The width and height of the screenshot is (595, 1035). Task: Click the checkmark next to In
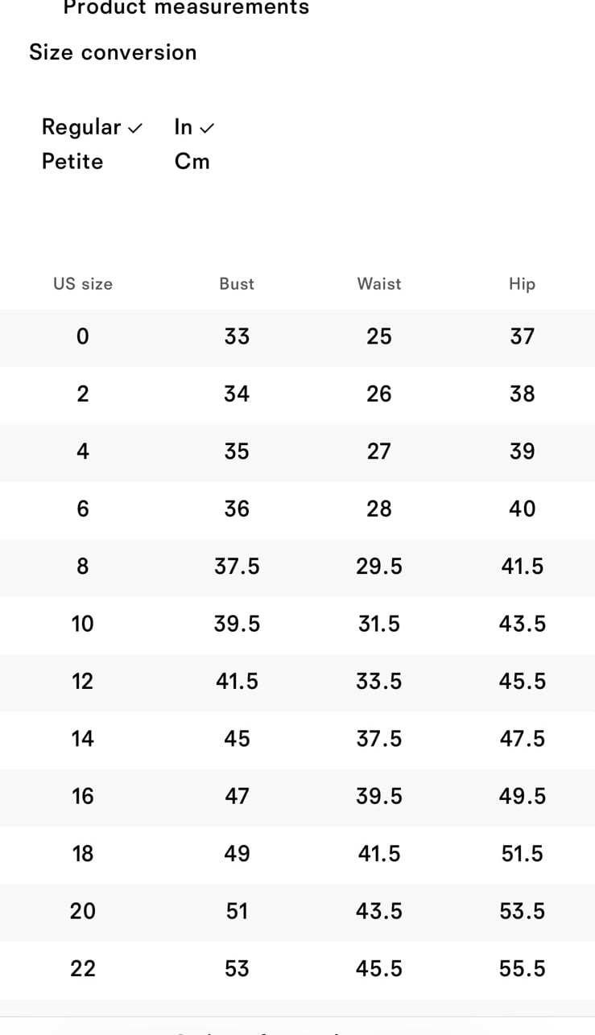[x=207, y=128]
